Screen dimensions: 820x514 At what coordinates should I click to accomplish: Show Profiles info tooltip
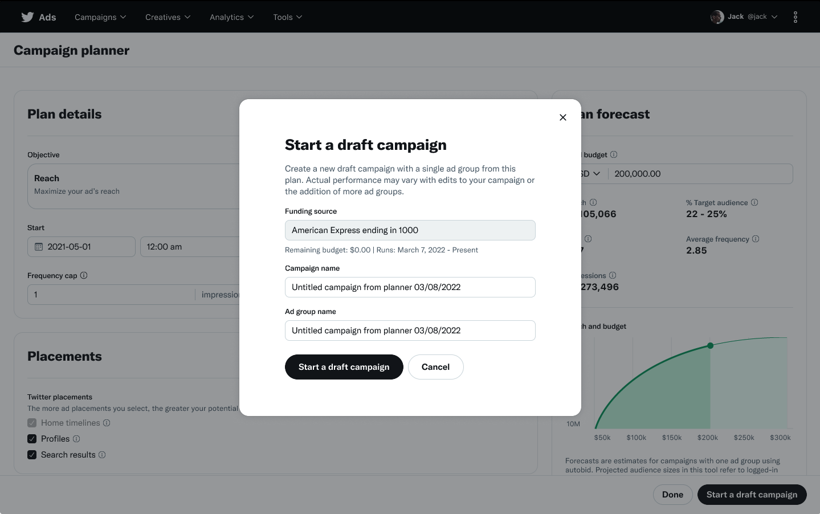pos(76,439)
